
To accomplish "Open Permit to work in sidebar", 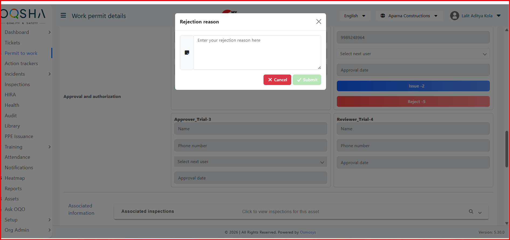I will tap(21, 53).
